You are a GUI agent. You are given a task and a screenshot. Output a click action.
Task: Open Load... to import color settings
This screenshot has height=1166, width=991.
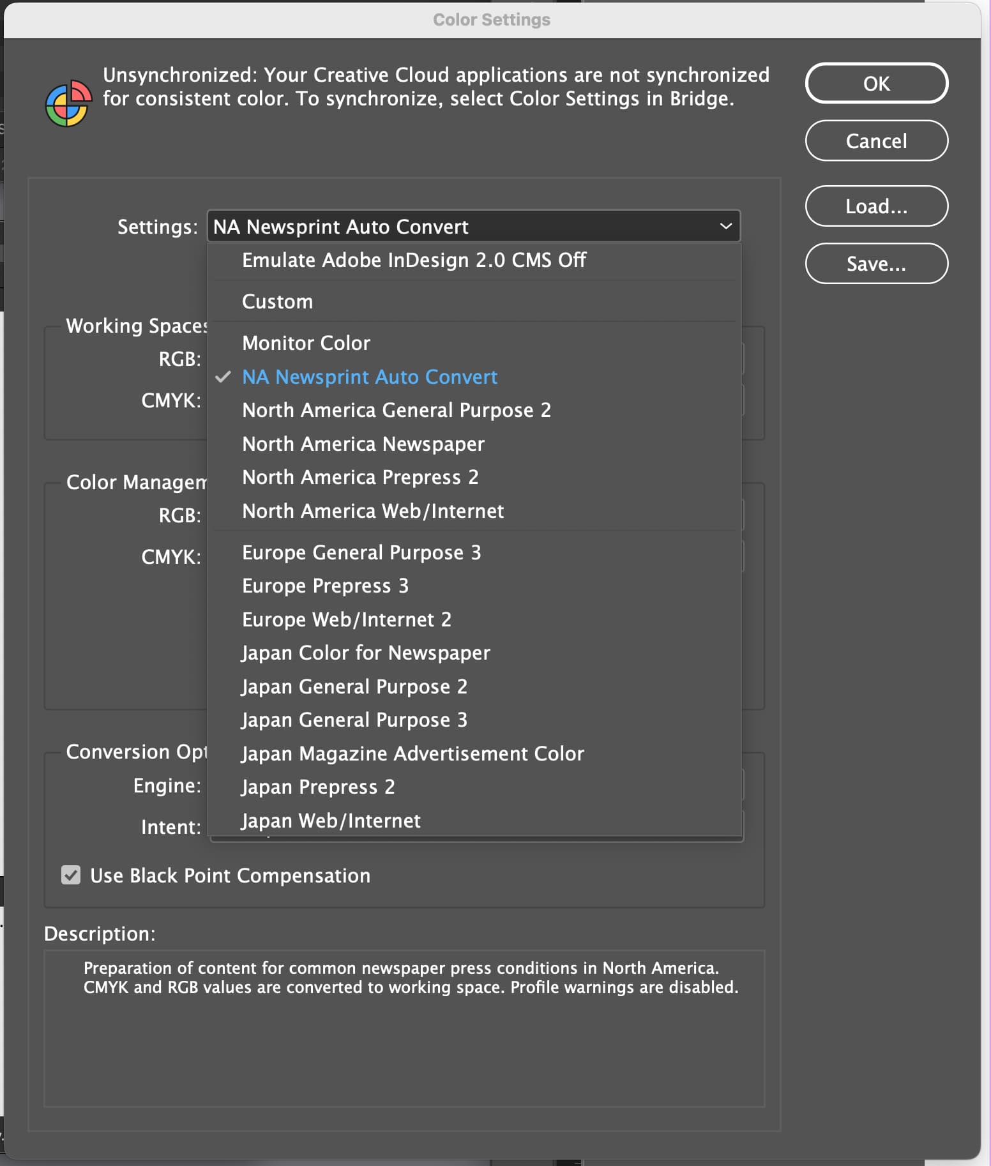(x=876, y=206)
